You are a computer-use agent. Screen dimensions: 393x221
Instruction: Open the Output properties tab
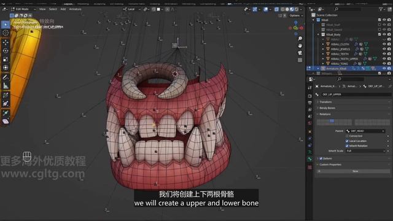[x=310, y=103]
